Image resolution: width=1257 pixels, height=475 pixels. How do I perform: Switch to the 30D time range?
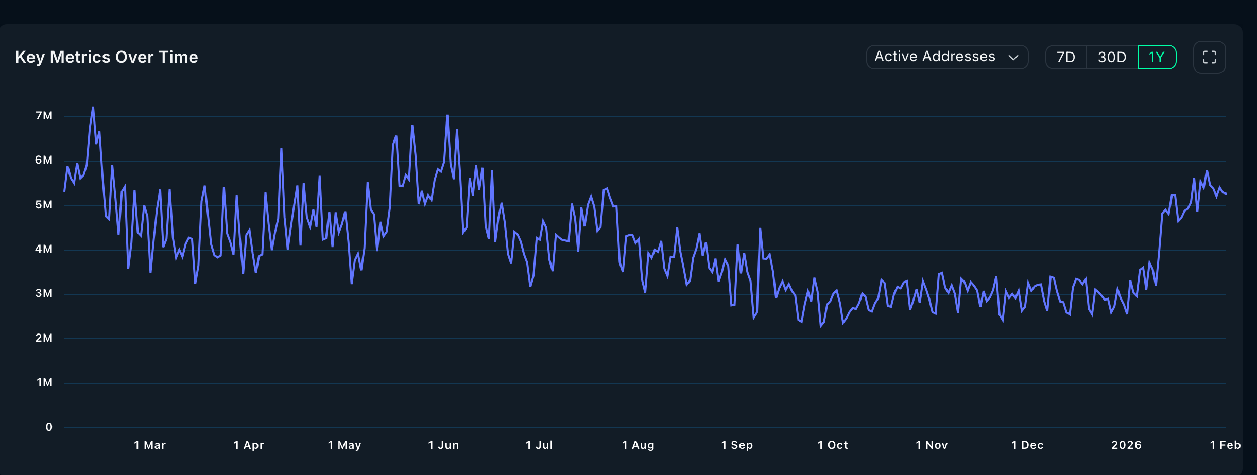[1112, 57]
